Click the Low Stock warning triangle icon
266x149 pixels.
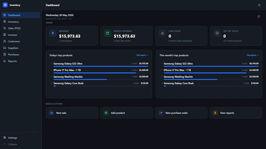tap(162, 33)
